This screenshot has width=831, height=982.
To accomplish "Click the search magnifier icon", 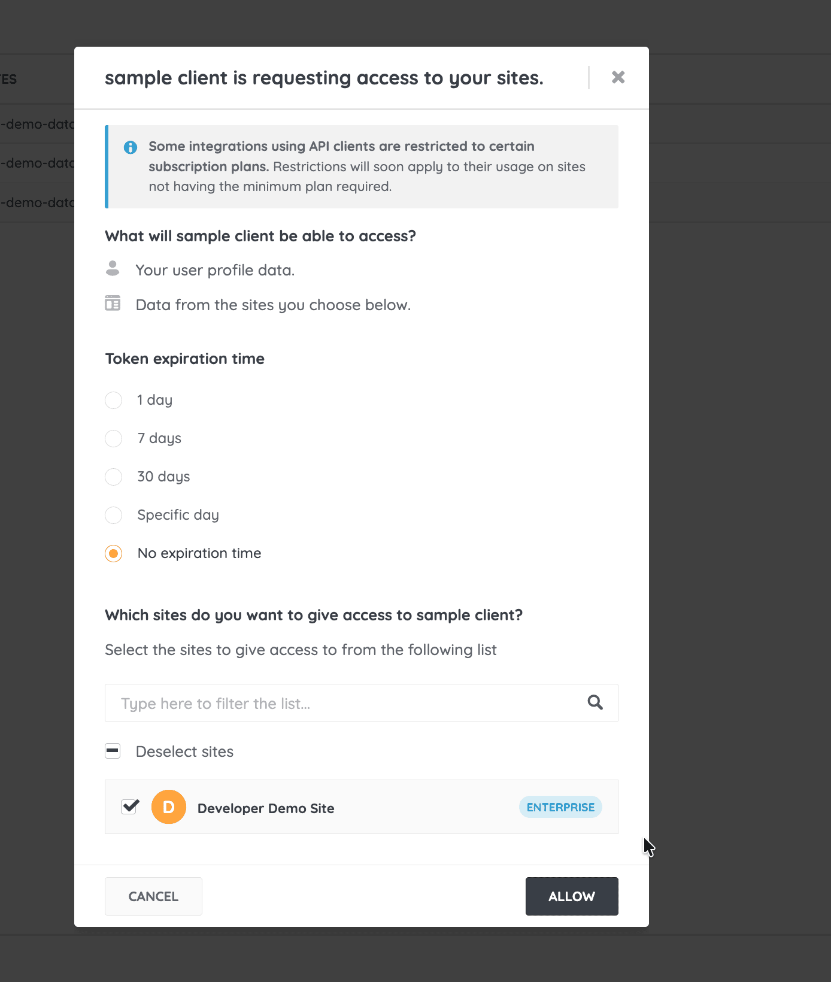I will (595, 702).
